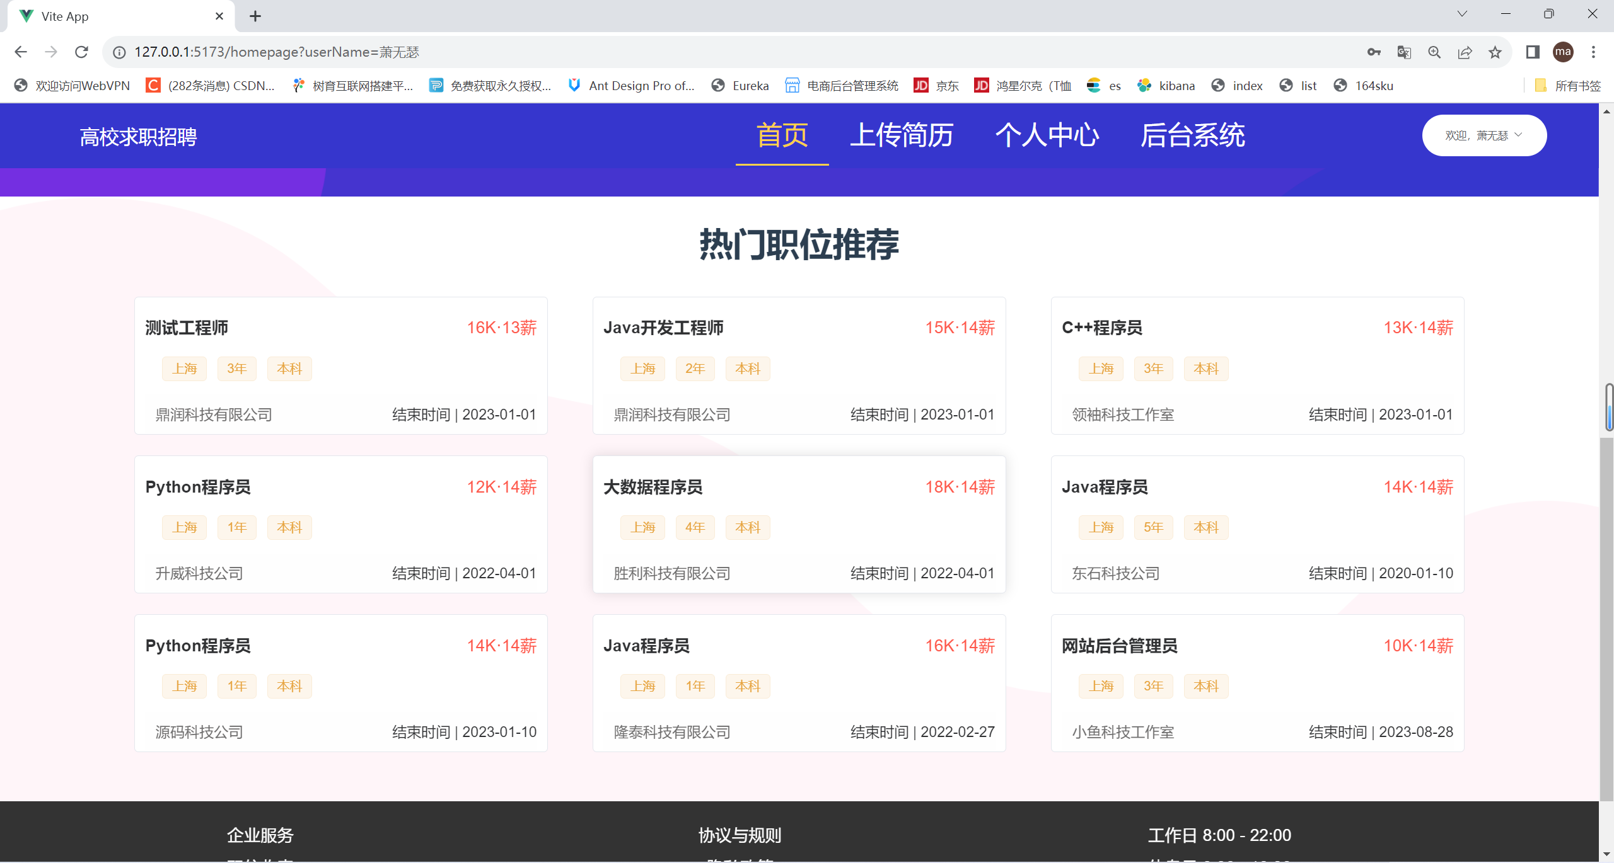Open the Python程序员 12K job card

341,525
